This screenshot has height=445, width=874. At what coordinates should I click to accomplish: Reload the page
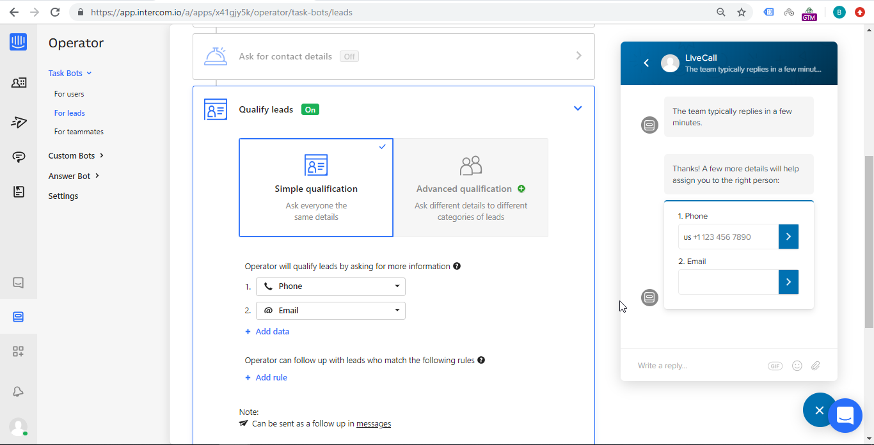[x=55, y=12]
